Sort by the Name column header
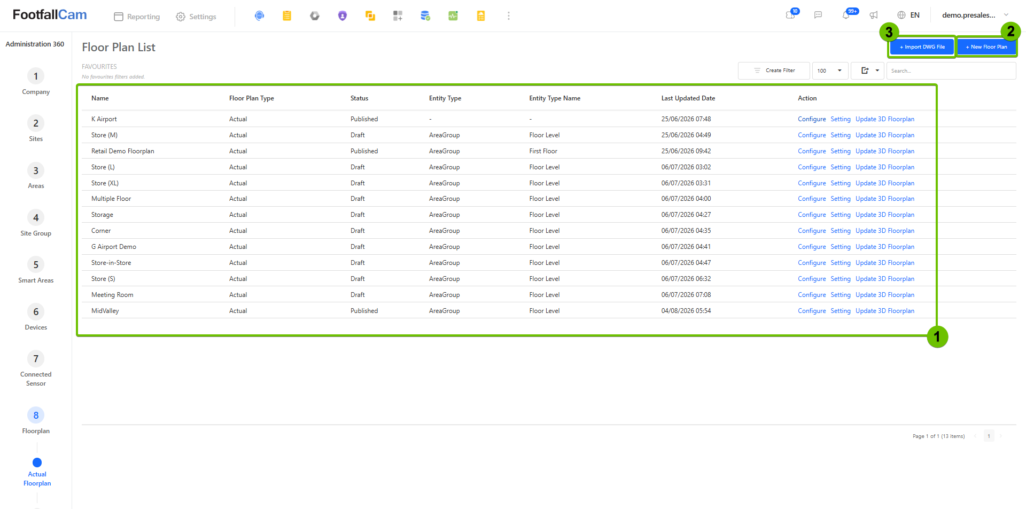Screen dimensions: 1026x509 [x=100, y=98]
